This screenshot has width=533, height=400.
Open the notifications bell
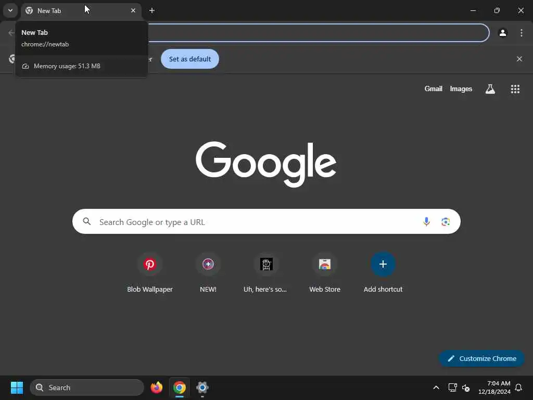[x=518, y=387]
